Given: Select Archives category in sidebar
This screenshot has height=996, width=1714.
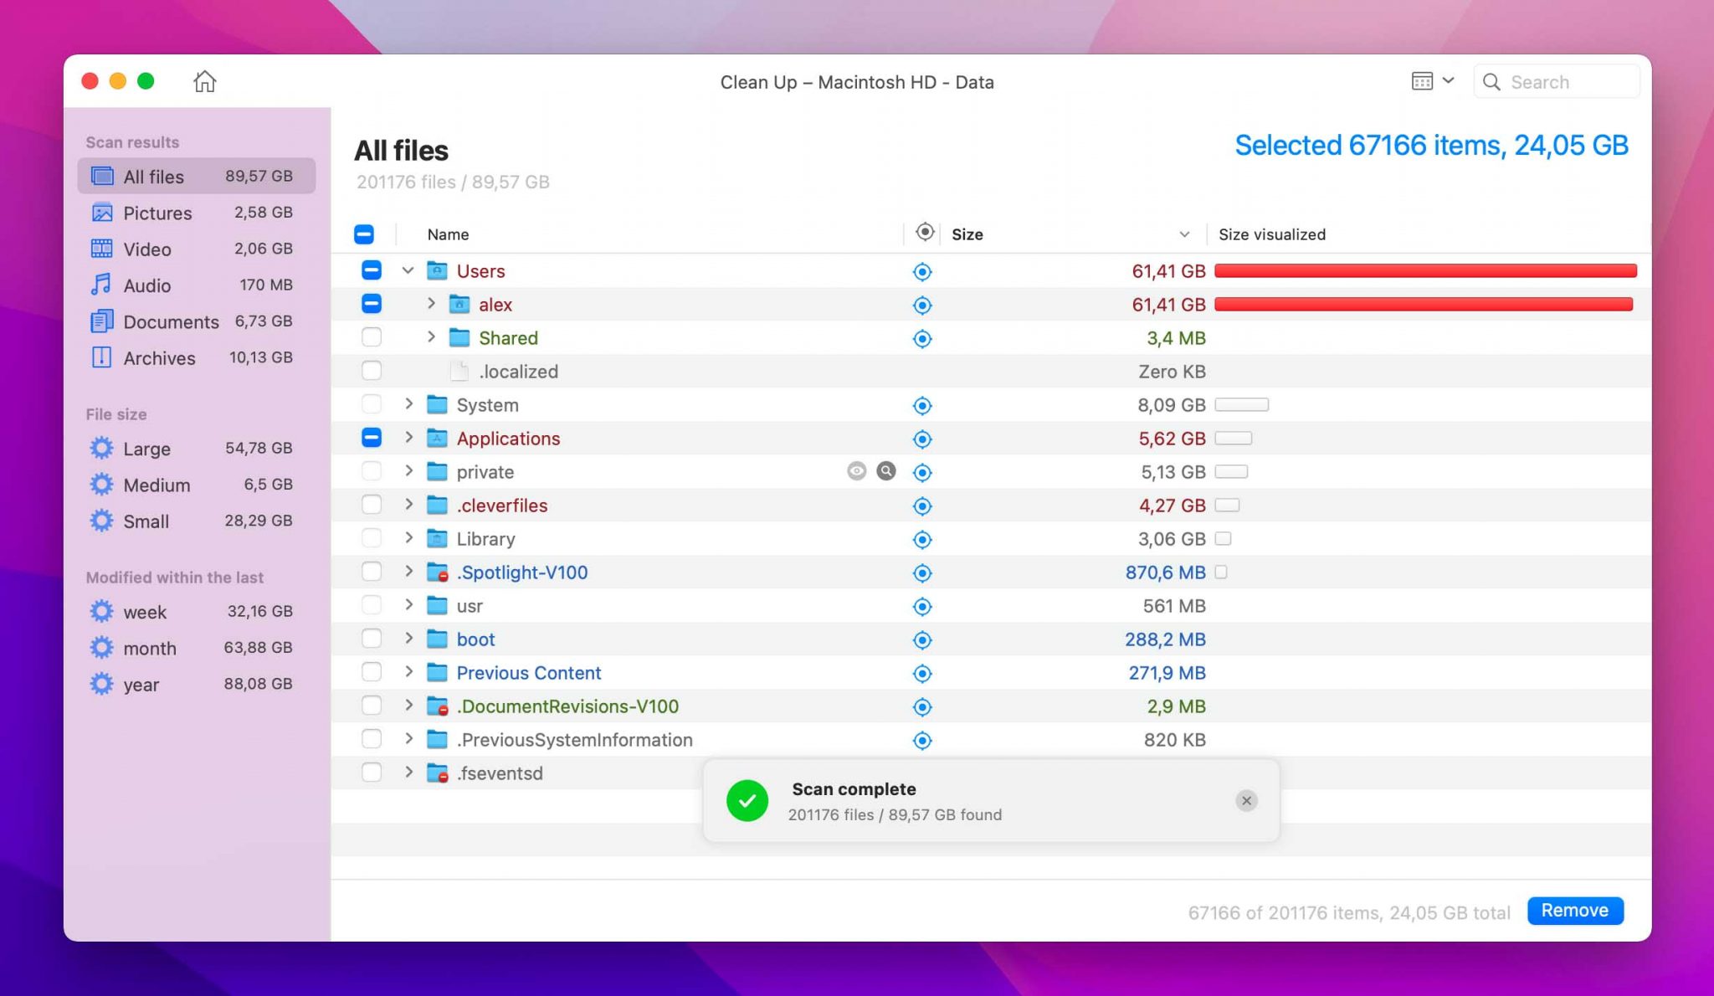Looking at the screenshot, I should tap(197, 357).
